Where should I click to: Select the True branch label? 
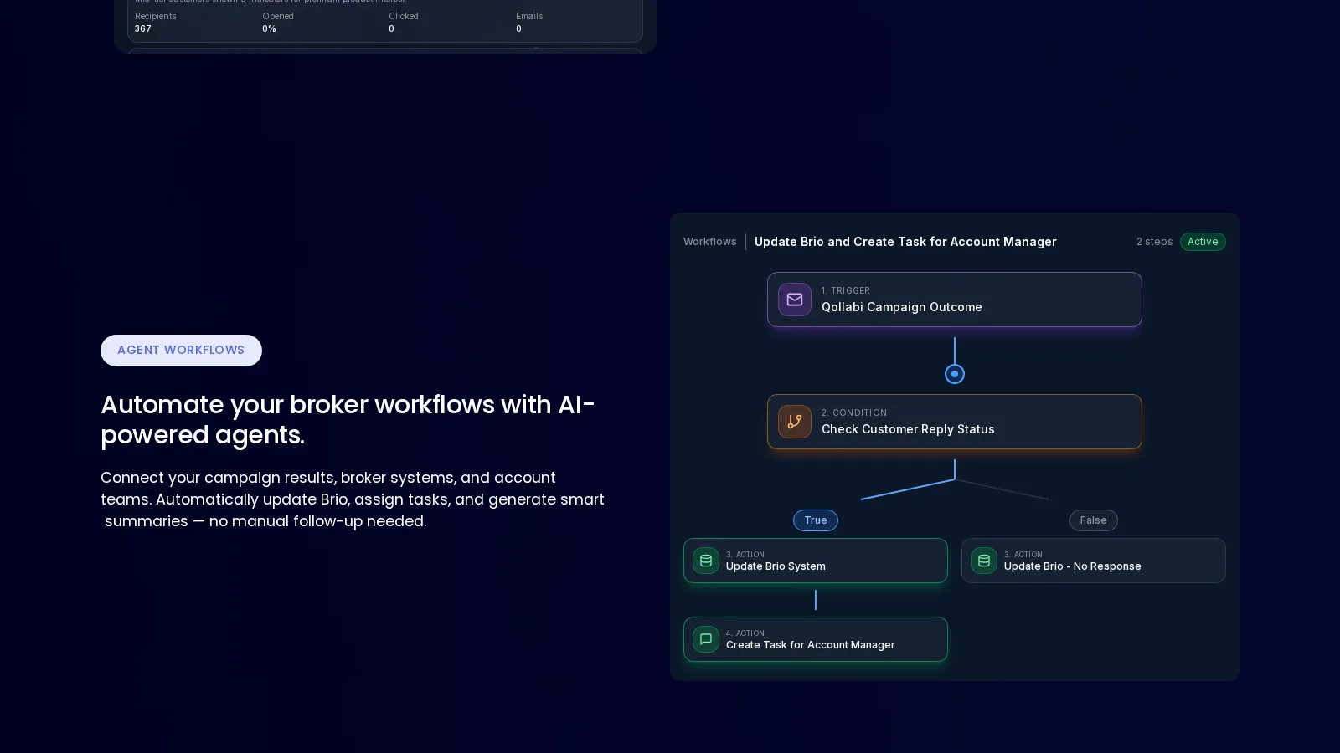click(x=816, y=520)
